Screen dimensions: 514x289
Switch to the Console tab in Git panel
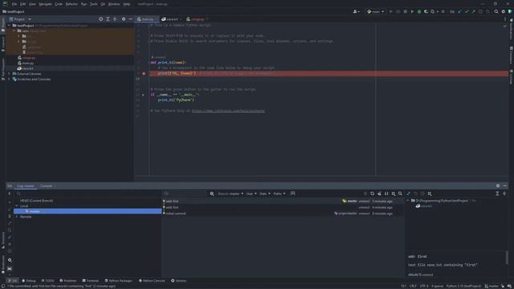click(x=47, y=185)
